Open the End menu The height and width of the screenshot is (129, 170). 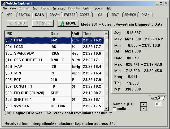pos(35,8)
